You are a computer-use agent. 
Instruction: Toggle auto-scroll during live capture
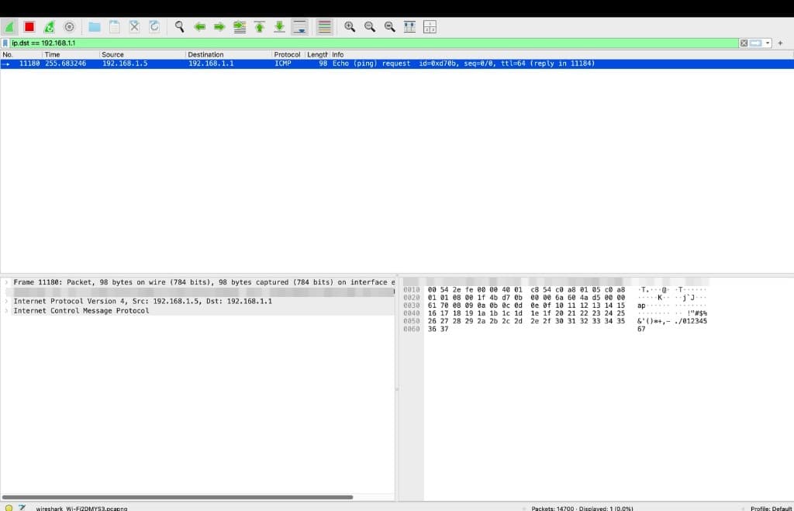(300, 27)
